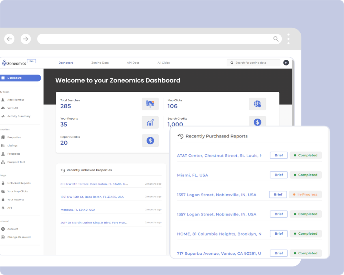Screen dimensions: 344x275
Task: Click the Total Searches map icon
Action: (150, 104)
